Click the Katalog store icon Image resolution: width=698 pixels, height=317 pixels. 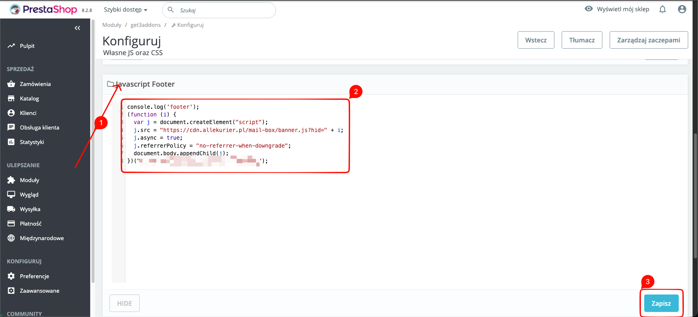click(x=11, y=98)
